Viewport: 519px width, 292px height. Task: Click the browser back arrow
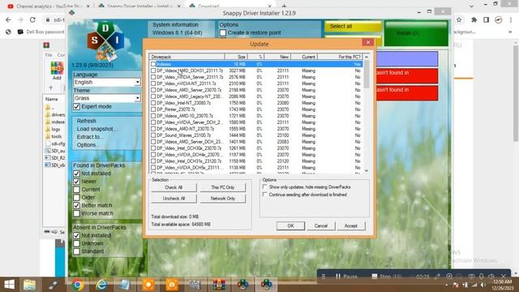coord(8,19)
